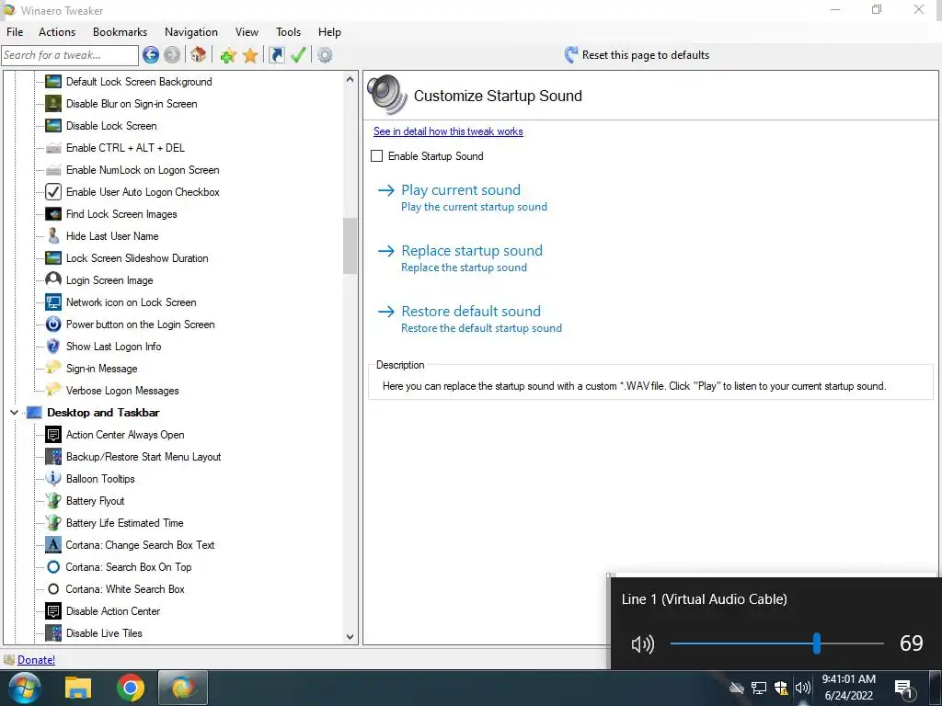Open the View menu
Viewport: 942px width, 706px height.
tap(247, 32)
